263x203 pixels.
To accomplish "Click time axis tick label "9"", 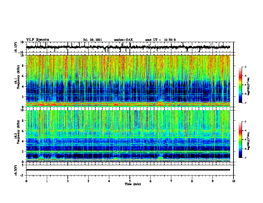I will 213,181.
